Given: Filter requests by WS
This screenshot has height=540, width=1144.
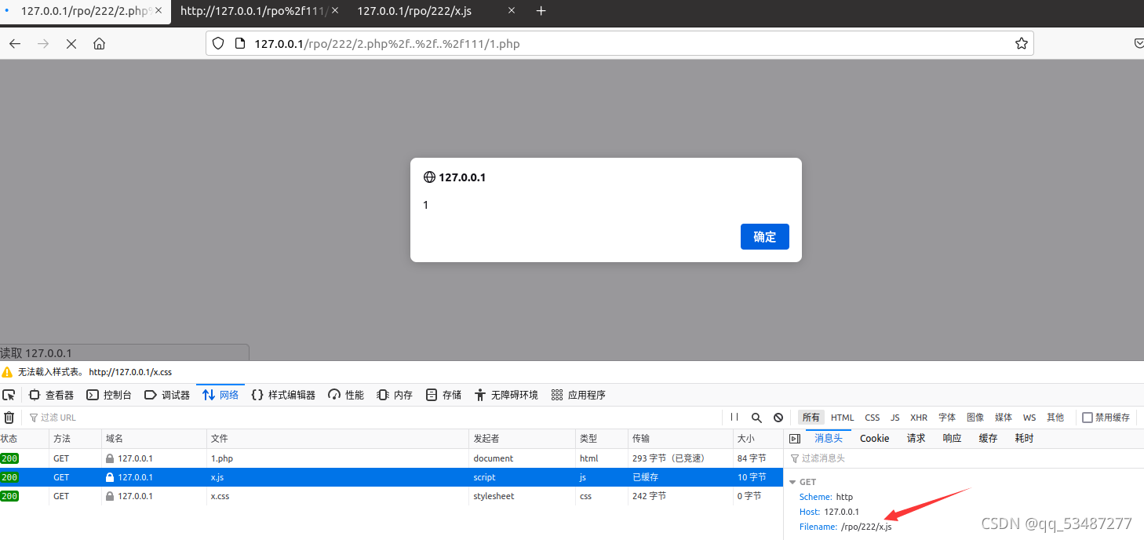Looking at the screenshot, I should 1029,418.
